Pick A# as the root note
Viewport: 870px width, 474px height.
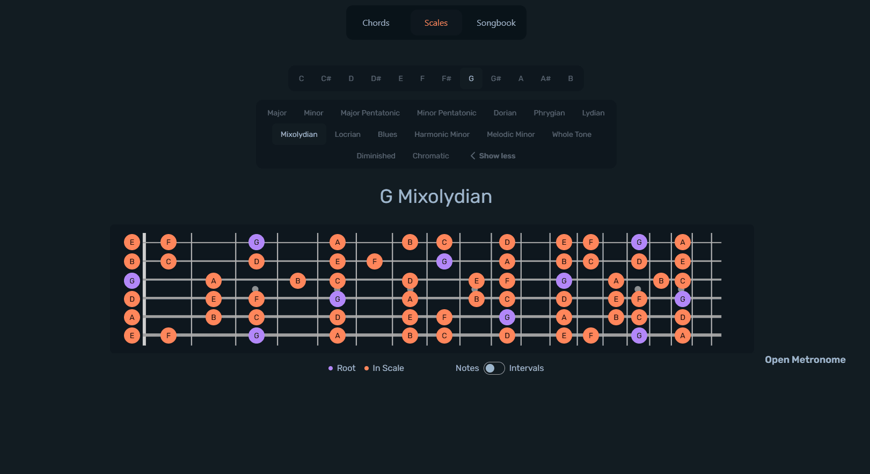point(545,78)
